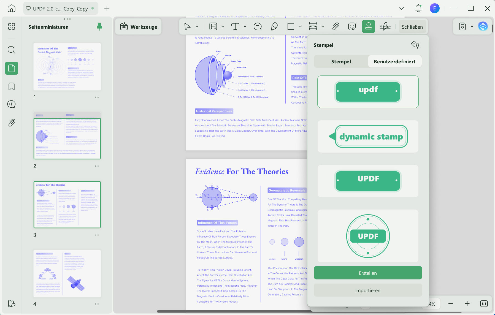
Task: Switch to the Benutzerdefiniert tab
Action: pos(394,61)
